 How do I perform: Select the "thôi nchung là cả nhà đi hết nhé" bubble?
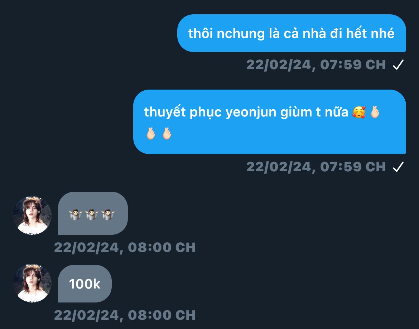[x=292, y=33]
